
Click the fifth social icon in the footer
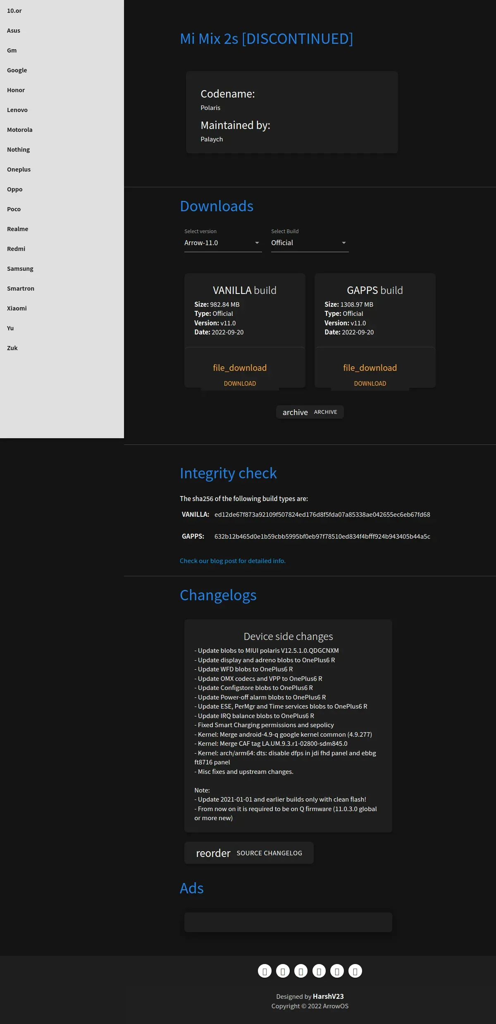coord(337,971)
